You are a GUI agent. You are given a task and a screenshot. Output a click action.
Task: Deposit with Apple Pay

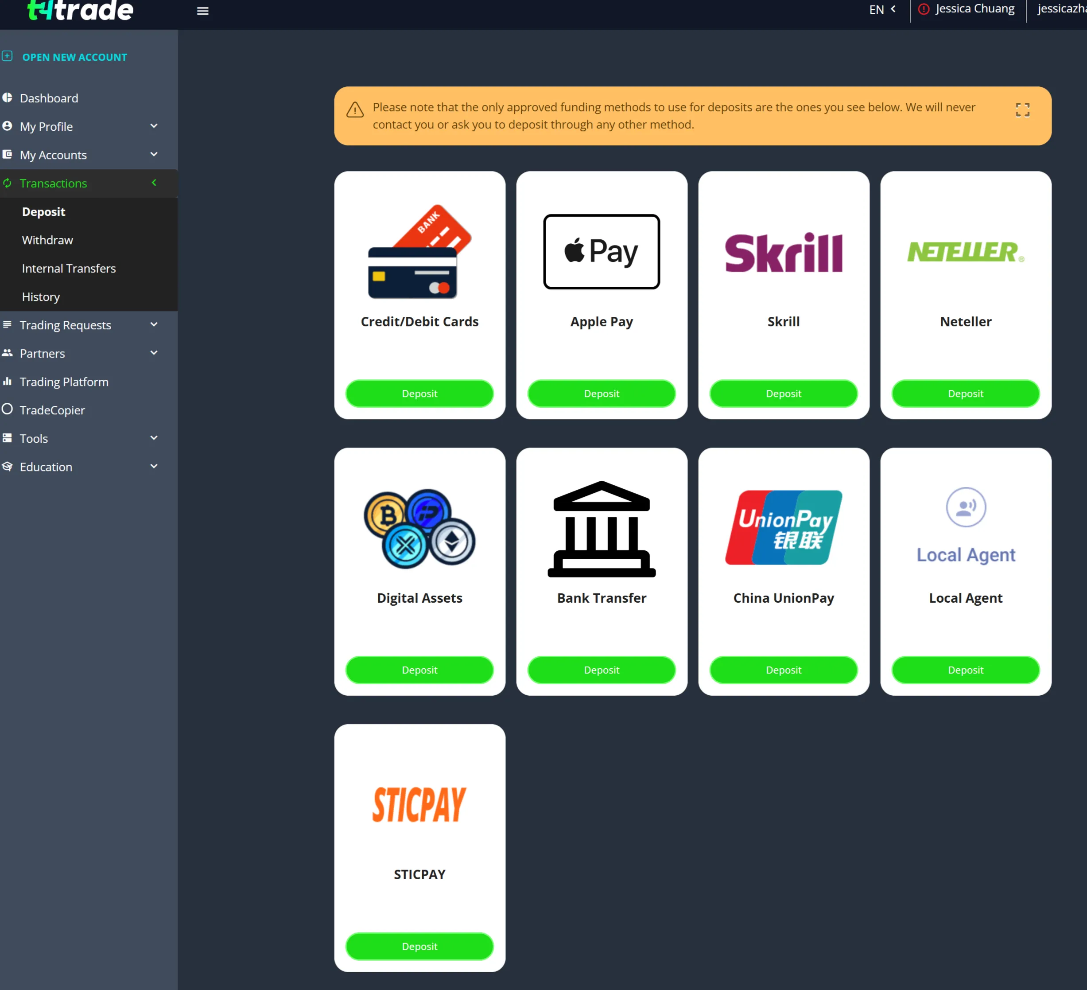602,394
